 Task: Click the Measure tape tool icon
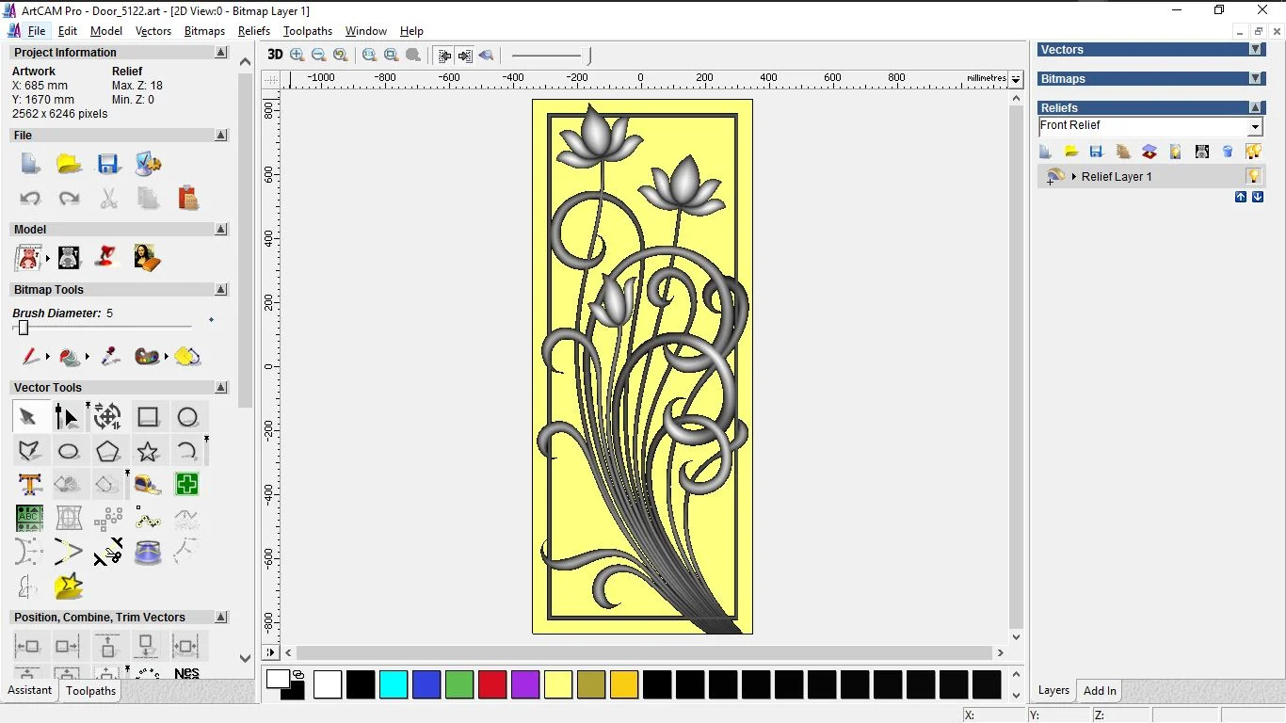click(x=148, y=485)
